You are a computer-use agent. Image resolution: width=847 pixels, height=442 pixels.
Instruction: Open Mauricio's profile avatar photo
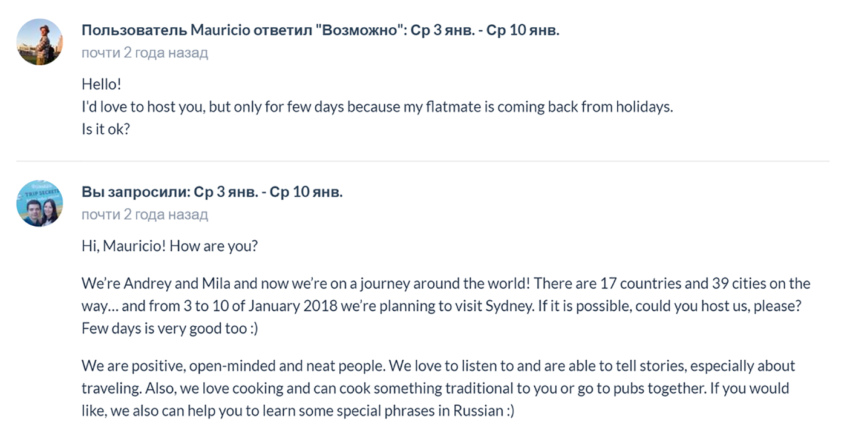pos(39,42)
